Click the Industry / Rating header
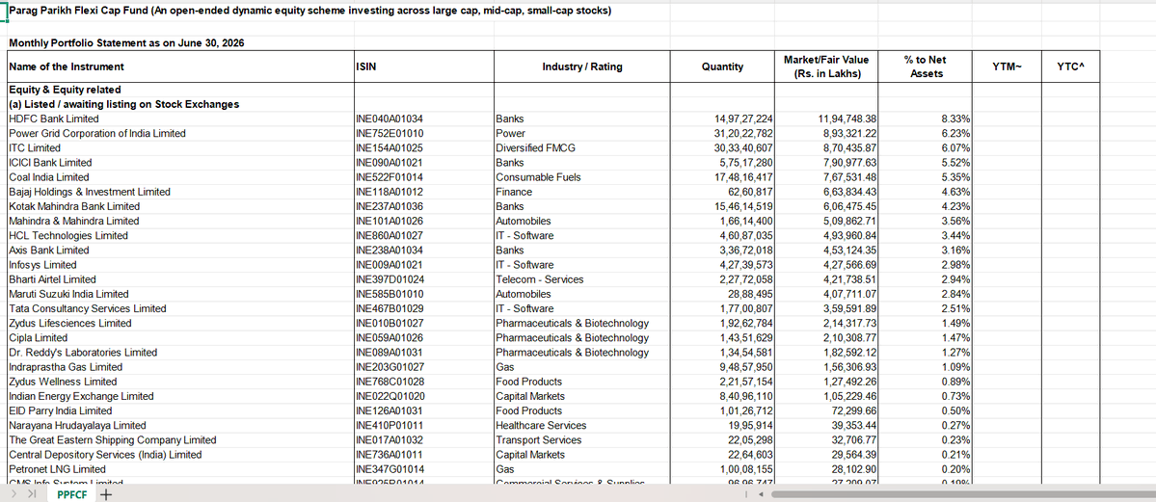Viewport: 1156px width, 502px height. [x=581, y=66]
